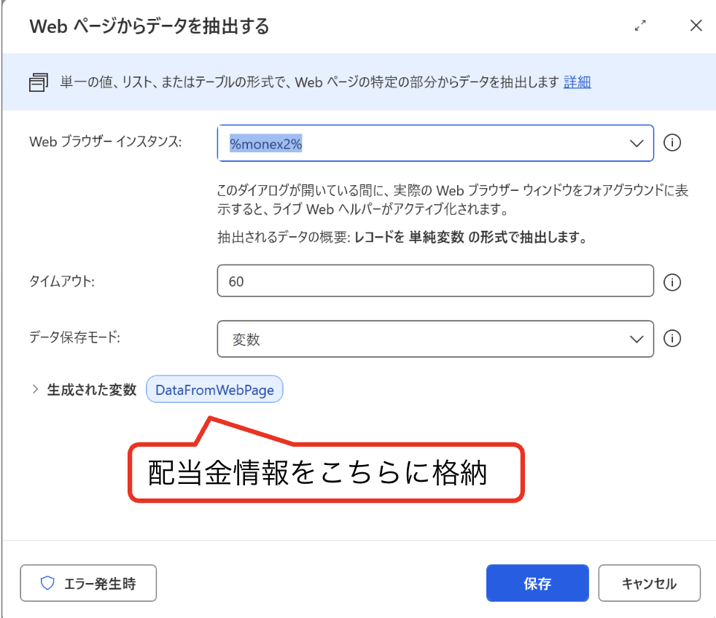Click info icon beside Web ブラウザー インスタンス
Screen dimensions: 716x618
tap(673, 144)
